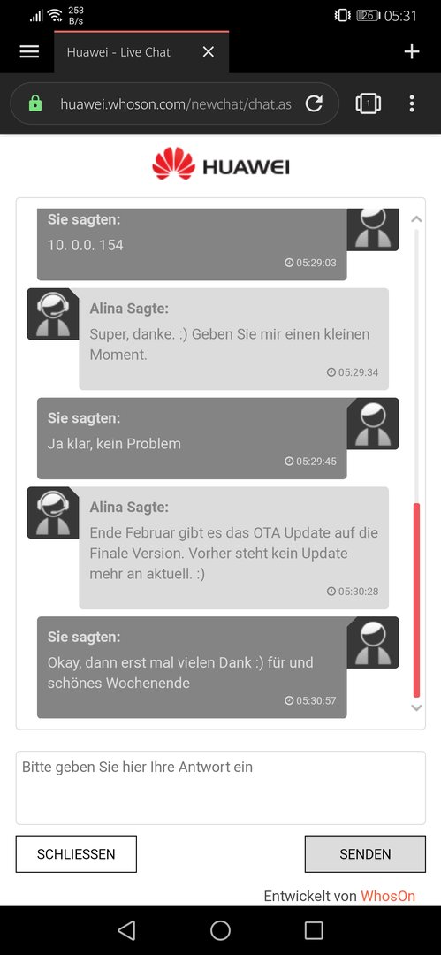
Task: Reload the chat page
Action: (x=314, y=103)
